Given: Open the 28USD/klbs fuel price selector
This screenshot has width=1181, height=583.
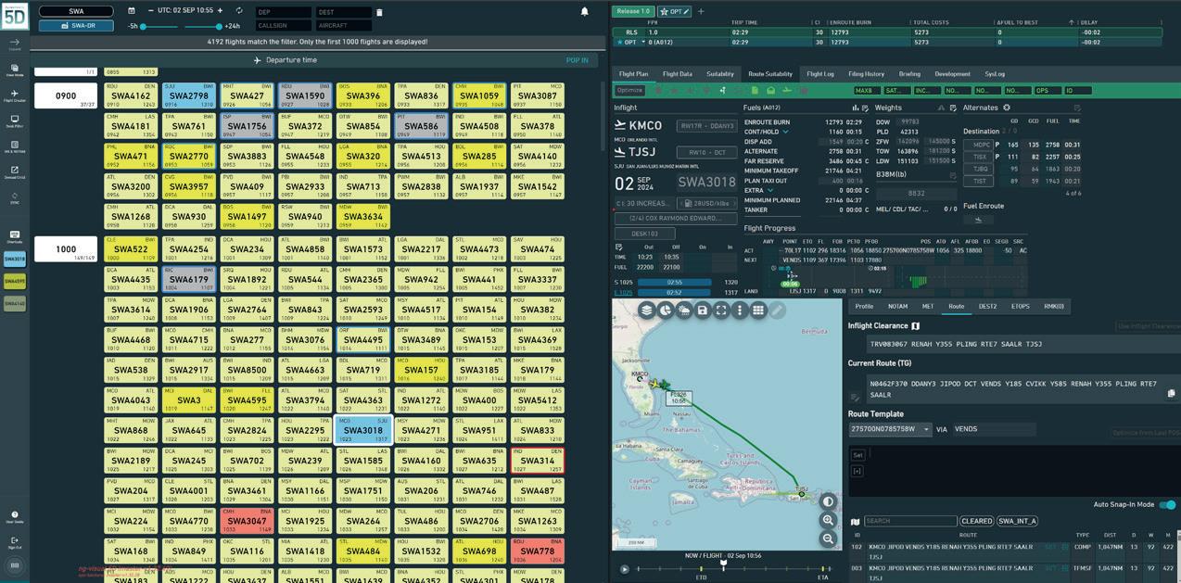Looking at the screenshot, I should pyautogui.click(x=706, y=203).
